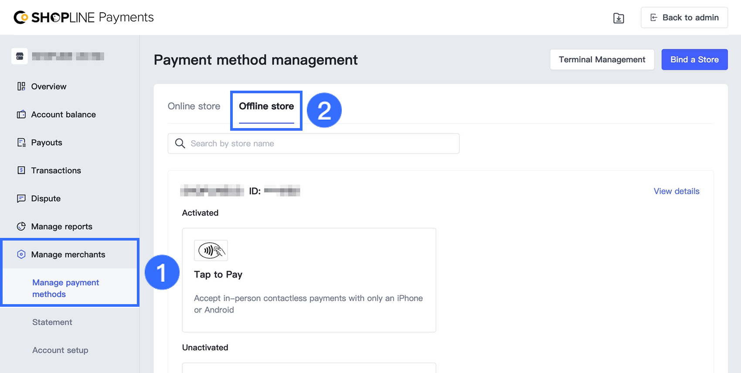Open the Statement submenu item
This screenshot has height=373, width=741.
coord(52,322)
